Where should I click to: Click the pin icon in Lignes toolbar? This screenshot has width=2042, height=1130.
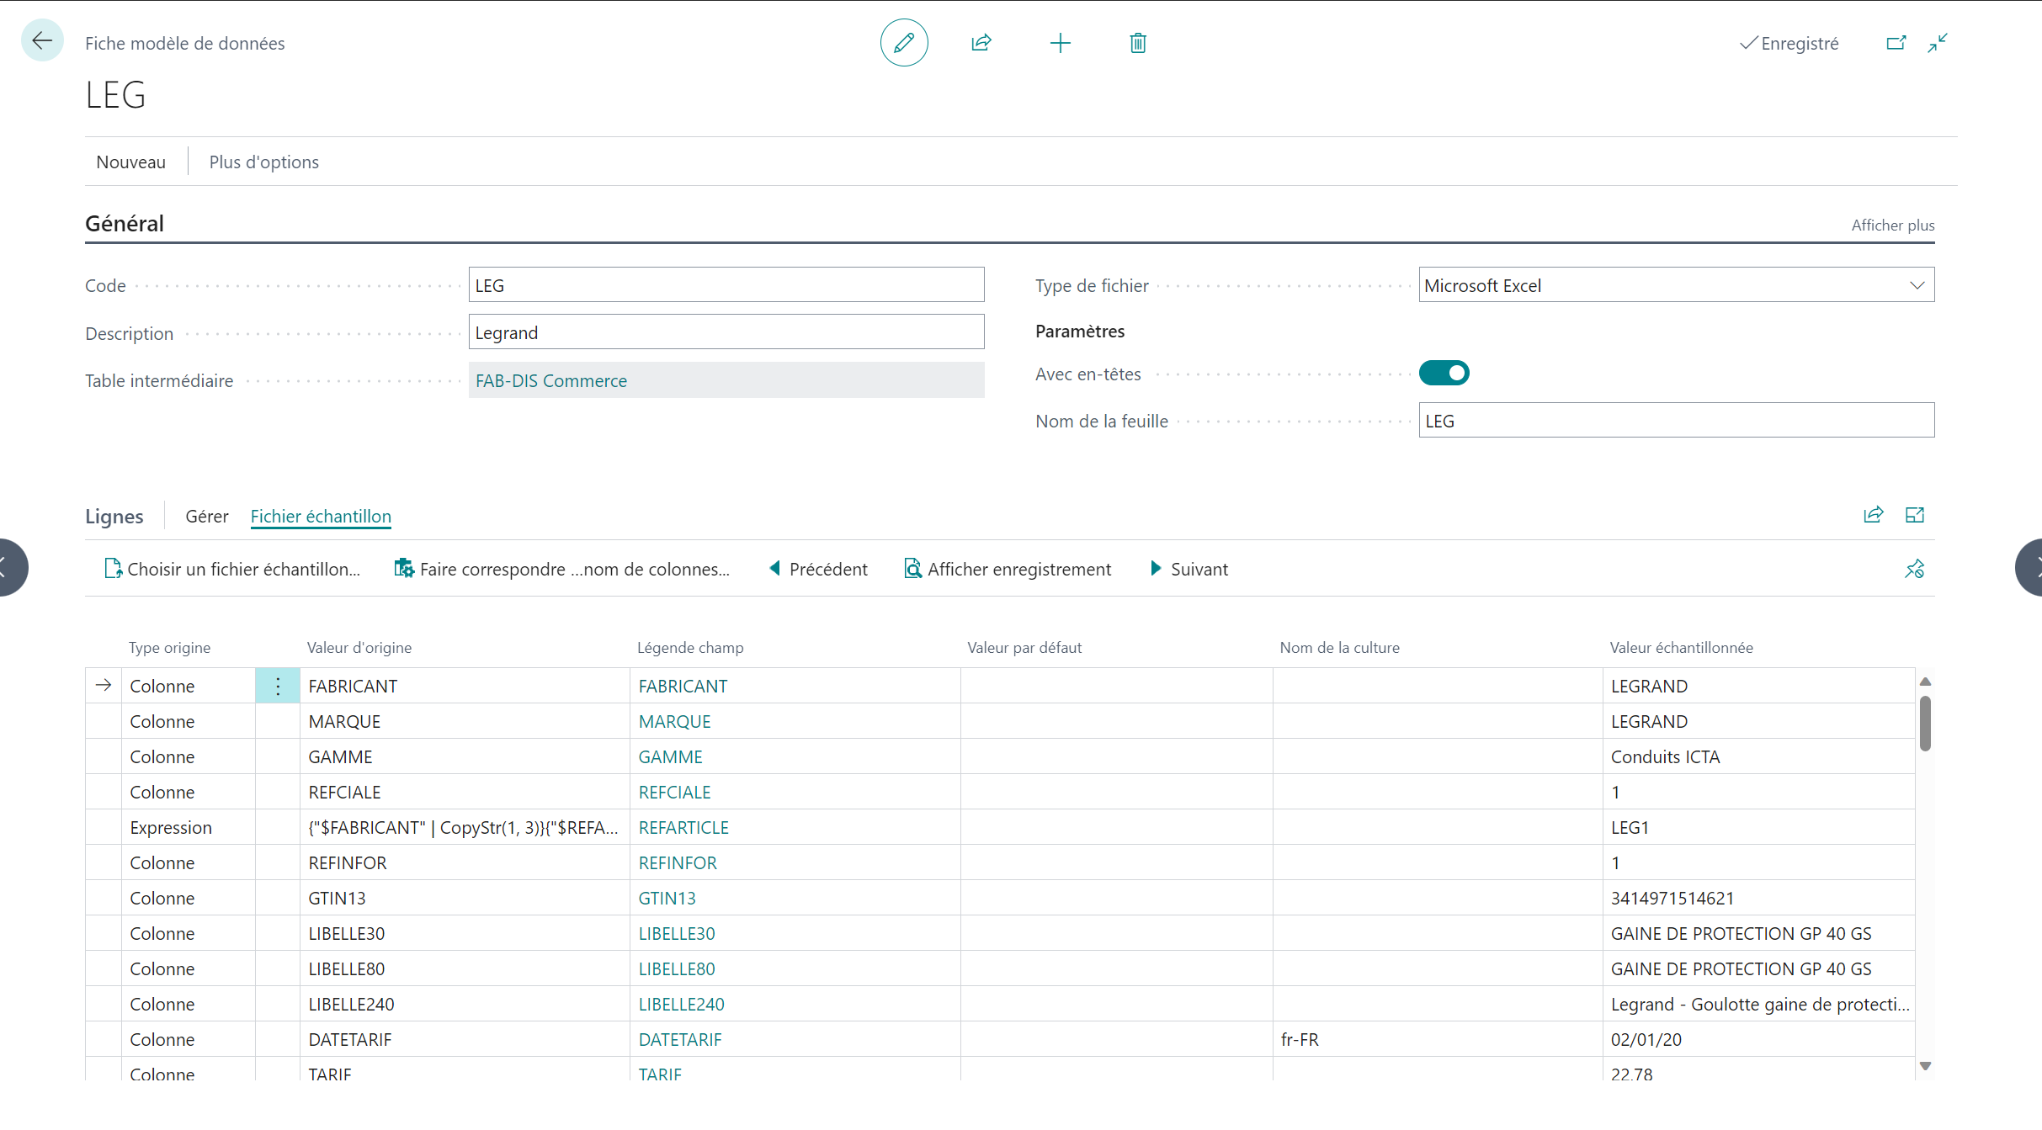[x=1914, y=570]
